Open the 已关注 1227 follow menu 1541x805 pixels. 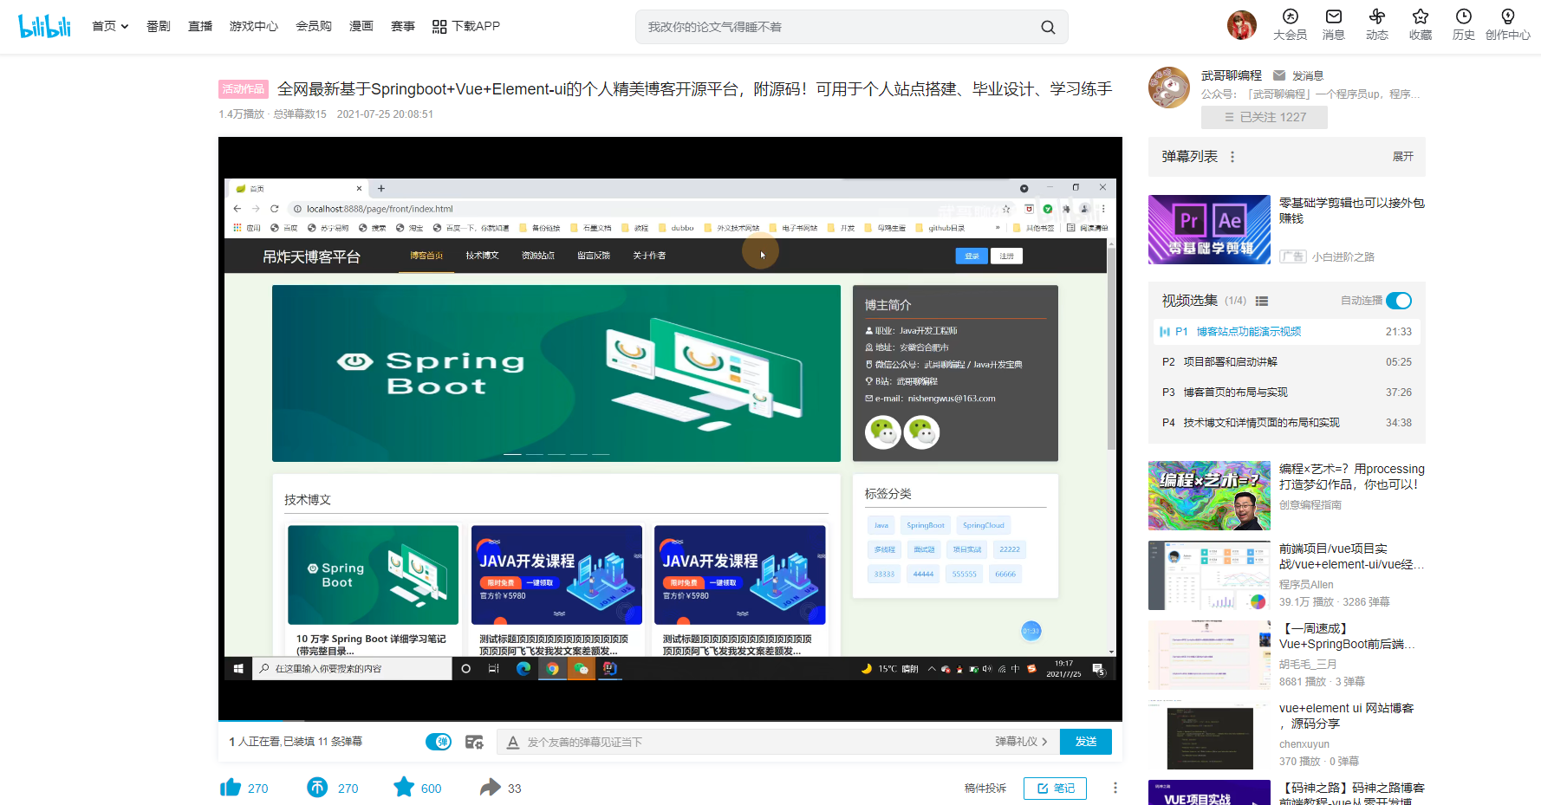[1264, 117]
